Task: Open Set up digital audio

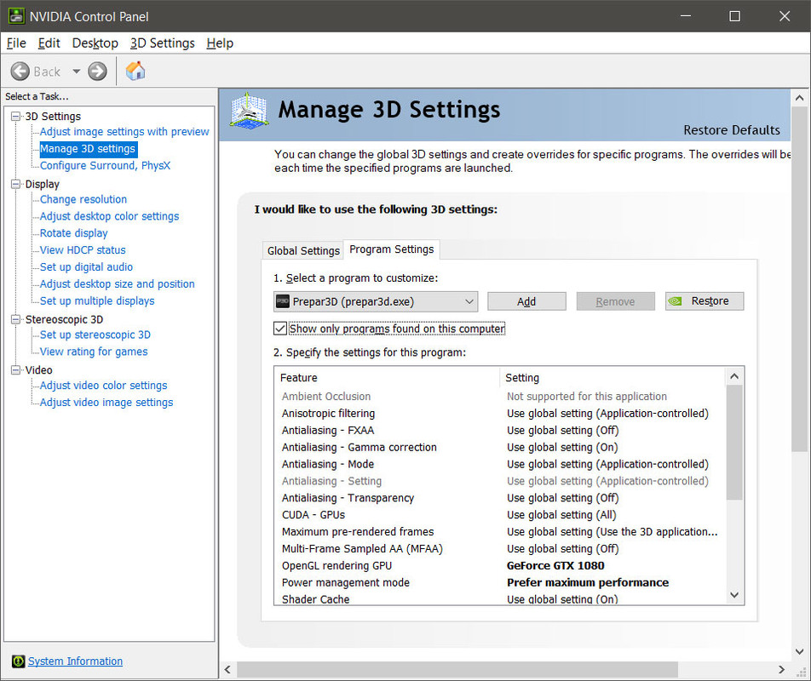Action: tap(86, 267)
